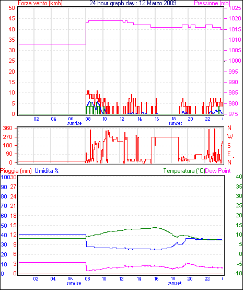This screenshot has width=244, height=292.
Task: Select the 'Umidita %' legend label
Action: (47, 171)
